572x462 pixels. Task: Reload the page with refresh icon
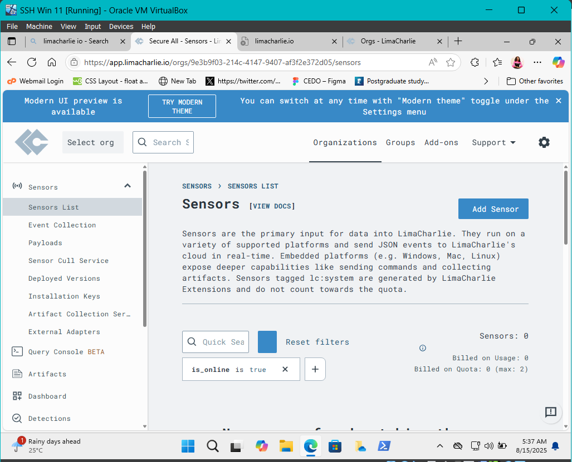[x=32, y=62]
